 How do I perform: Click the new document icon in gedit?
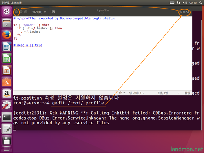[x=53, y=12]
